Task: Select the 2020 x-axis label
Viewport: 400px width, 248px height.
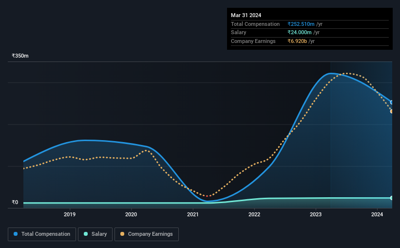Action: [x=131, y=214]
